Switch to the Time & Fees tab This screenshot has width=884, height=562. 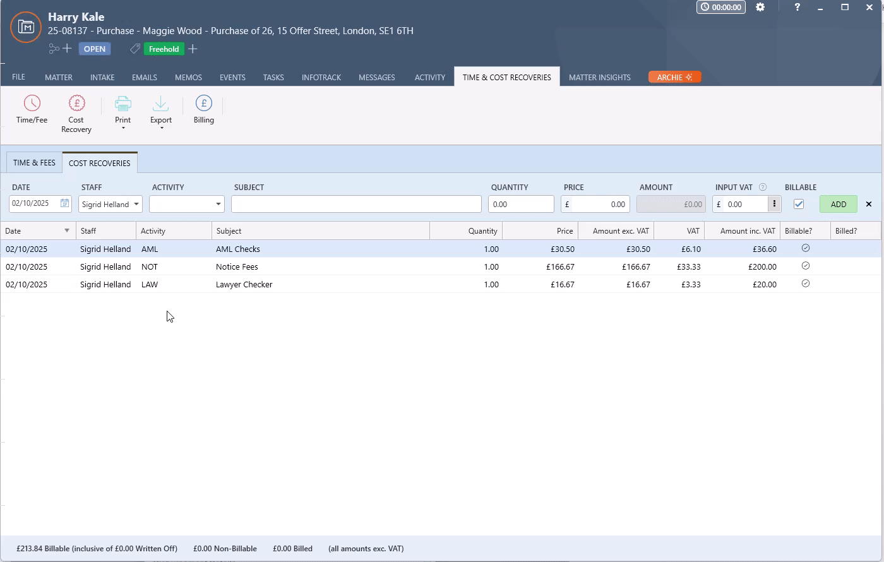coord(34,162)
